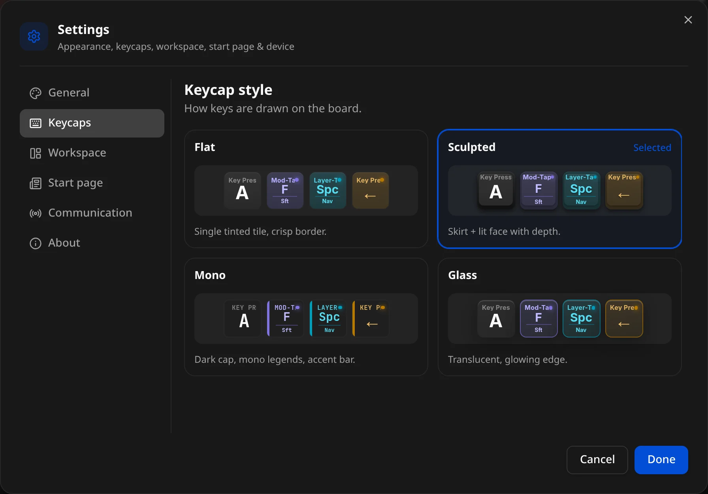Click the Sculpted preview's Spc Nav key

[581, 190]
